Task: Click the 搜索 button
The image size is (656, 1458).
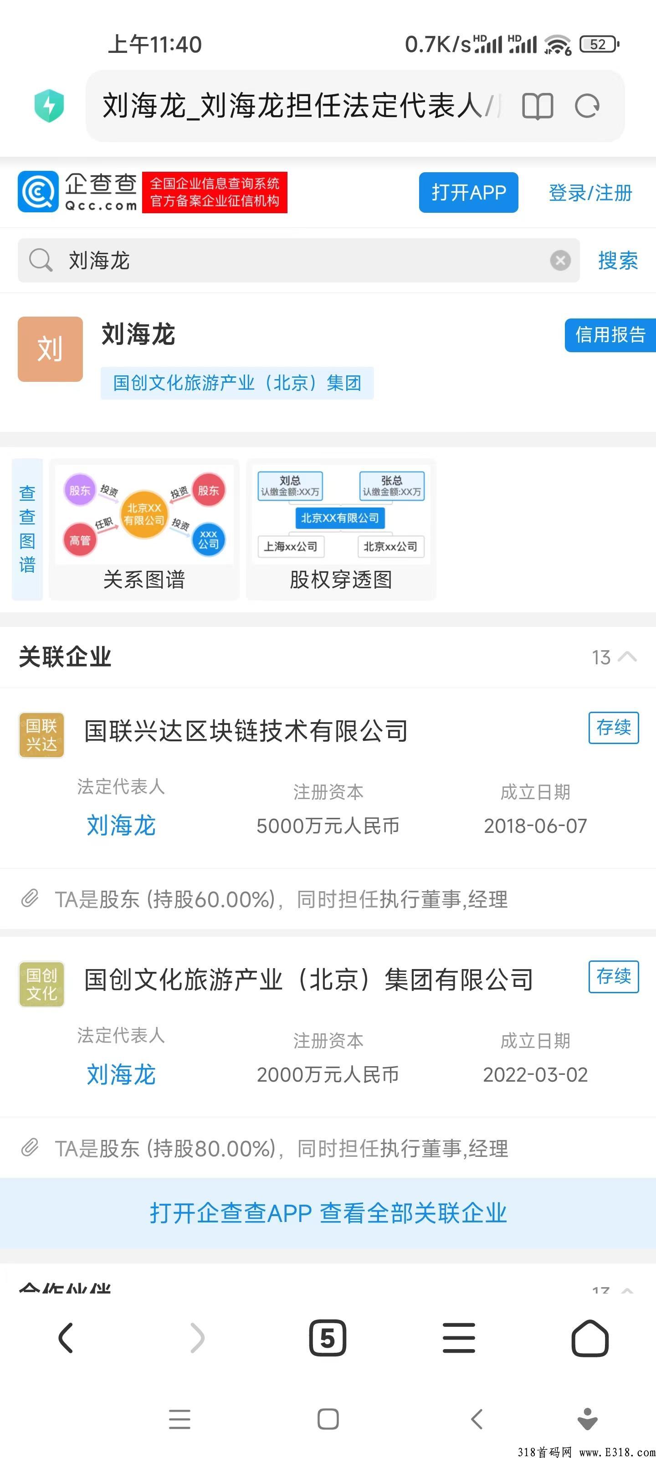Action: pos(618,260)
